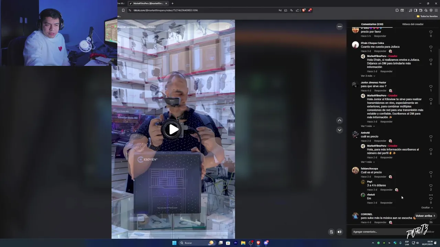Open Brave Rewards triangle icon
Image resolution: width=440 pixels, height=247 pixels.
[310, 10]
